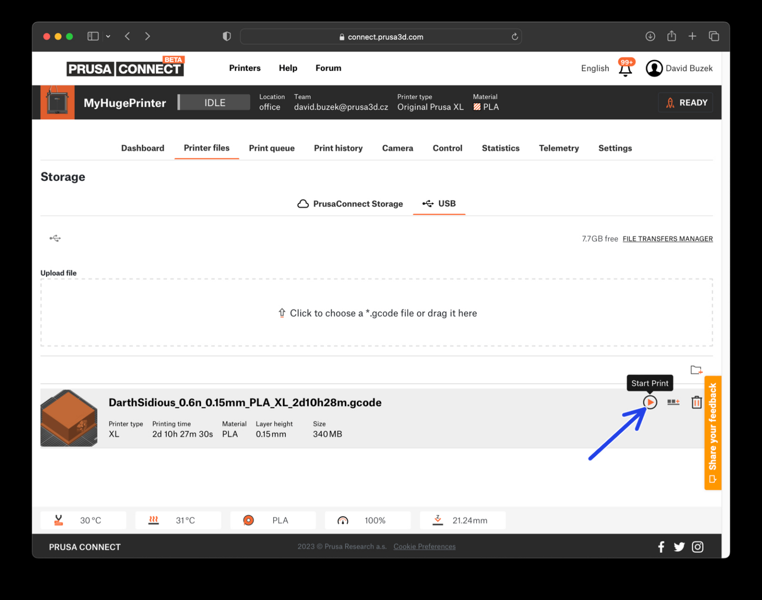The height and width of the screenshot is (600, 762).
Task: Start printing the DarthSidious gcode file
Action: click(650, 402)
